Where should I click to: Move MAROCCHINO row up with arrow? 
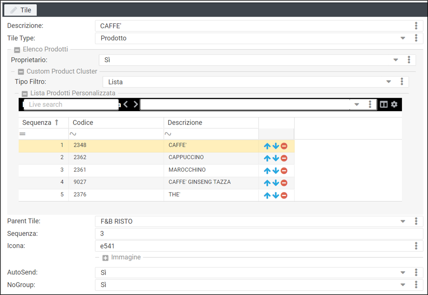(267, 171)
